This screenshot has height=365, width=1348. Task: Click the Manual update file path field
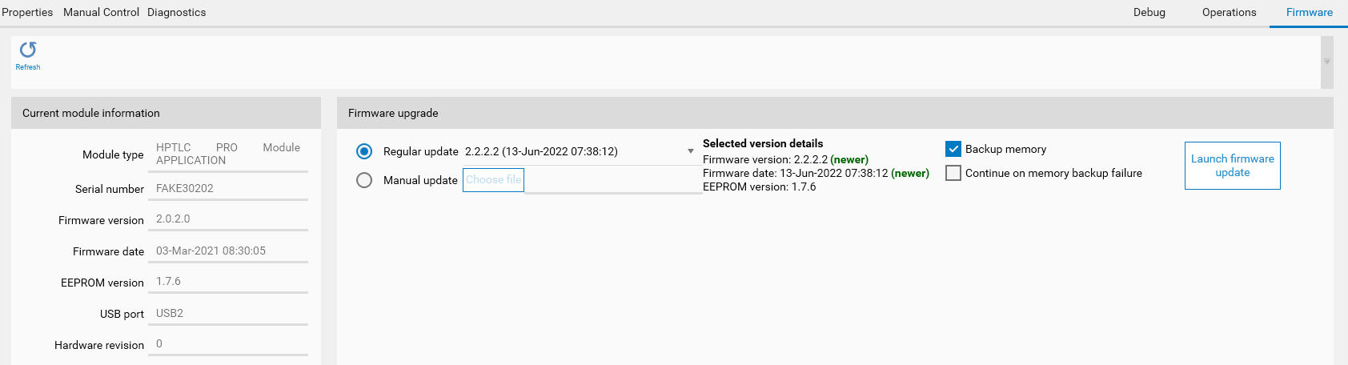click(612, 180)
